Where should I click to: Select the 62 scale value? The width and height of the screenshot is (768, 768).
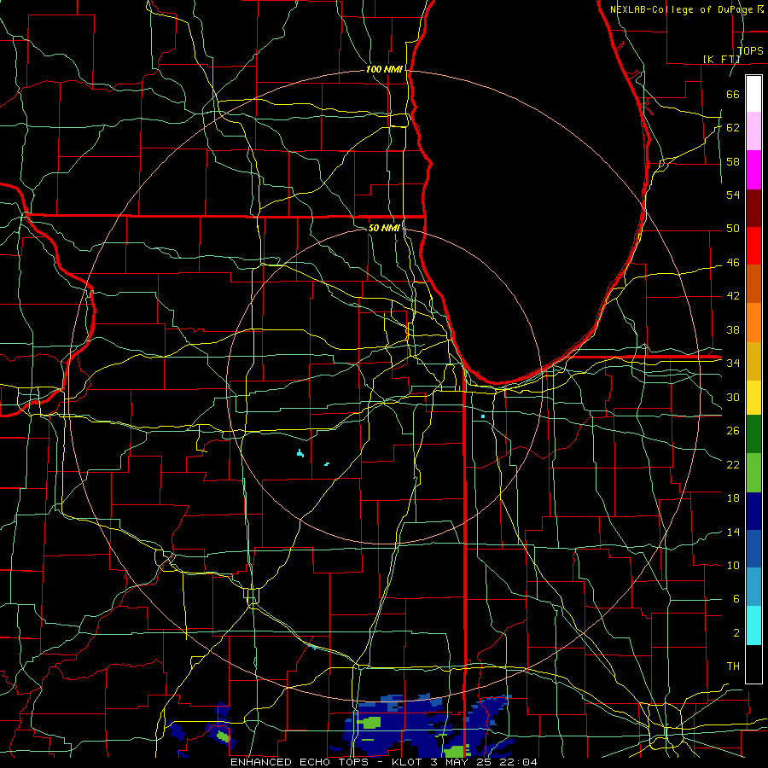click(x=733, y=128)
